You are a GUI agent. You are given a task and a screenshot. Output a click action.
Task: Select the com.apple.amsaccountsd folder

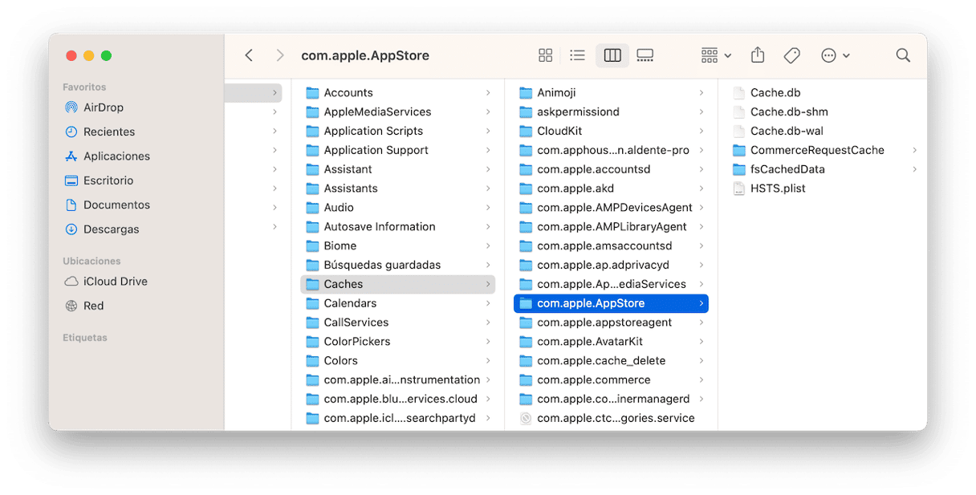611,245
